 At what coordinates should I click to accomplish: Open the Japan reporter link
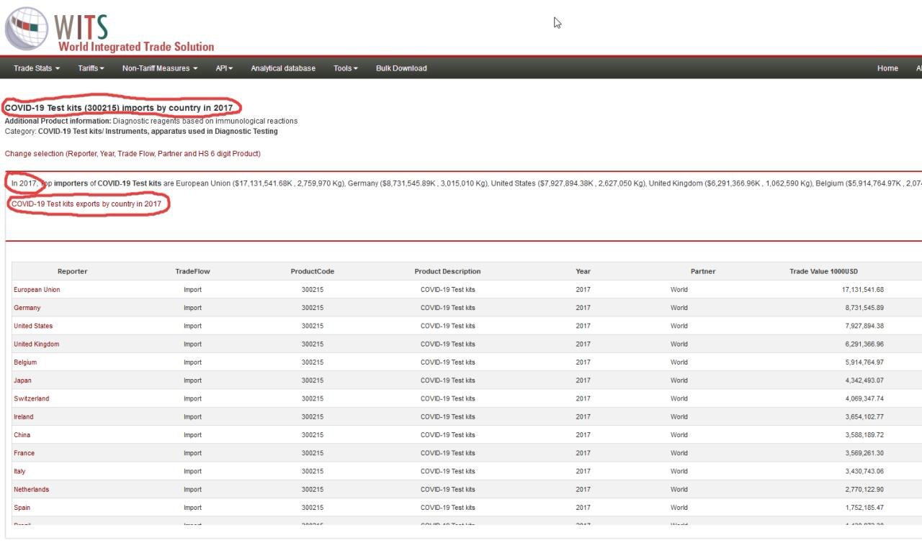click(x=22, y=380)
